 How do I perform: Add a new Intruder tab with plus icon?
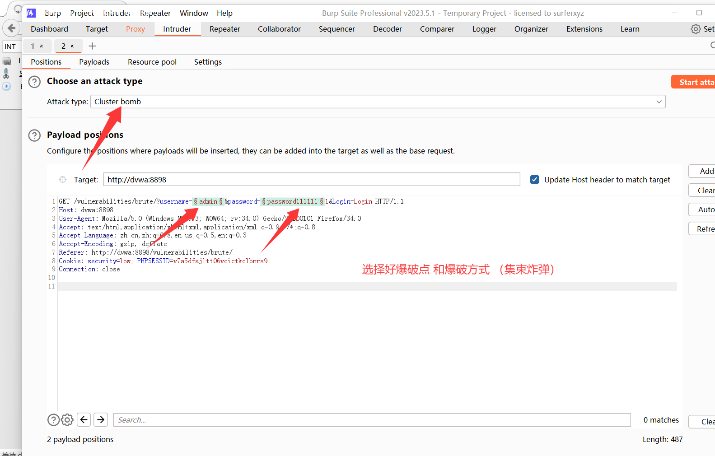click(92, 46)
